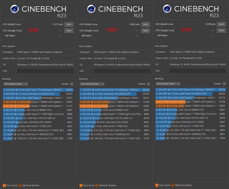Image resolution: width=229 pixels, height=189 pixels.
Task: Select Xeon W-3265M ranking row in 55W panel
Action: tap(186, 93)
